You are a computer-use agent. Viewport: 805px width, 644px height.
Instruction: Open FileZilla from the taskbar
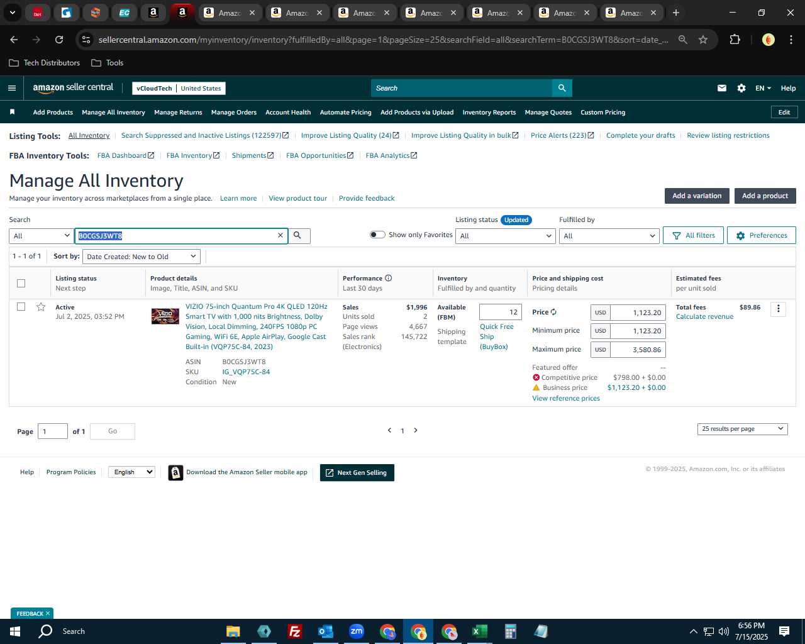[294, 631]
